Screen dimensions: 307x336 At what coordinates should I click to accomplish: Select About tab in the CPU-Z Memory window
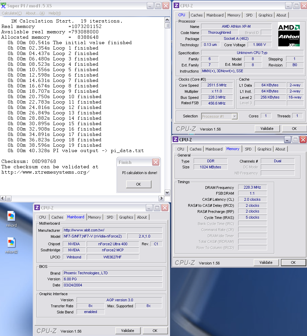(280, 149)
